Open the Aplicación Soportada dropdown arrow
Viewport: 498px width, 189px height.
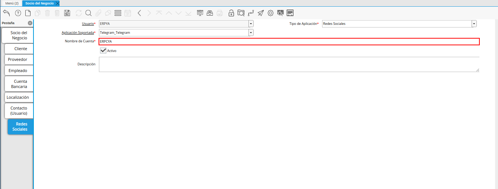251,33
